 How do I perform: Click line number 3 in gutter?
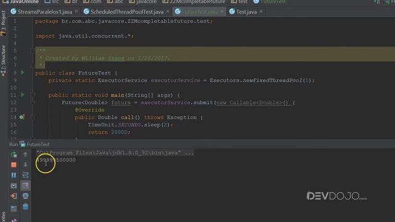tap(15, 36)
